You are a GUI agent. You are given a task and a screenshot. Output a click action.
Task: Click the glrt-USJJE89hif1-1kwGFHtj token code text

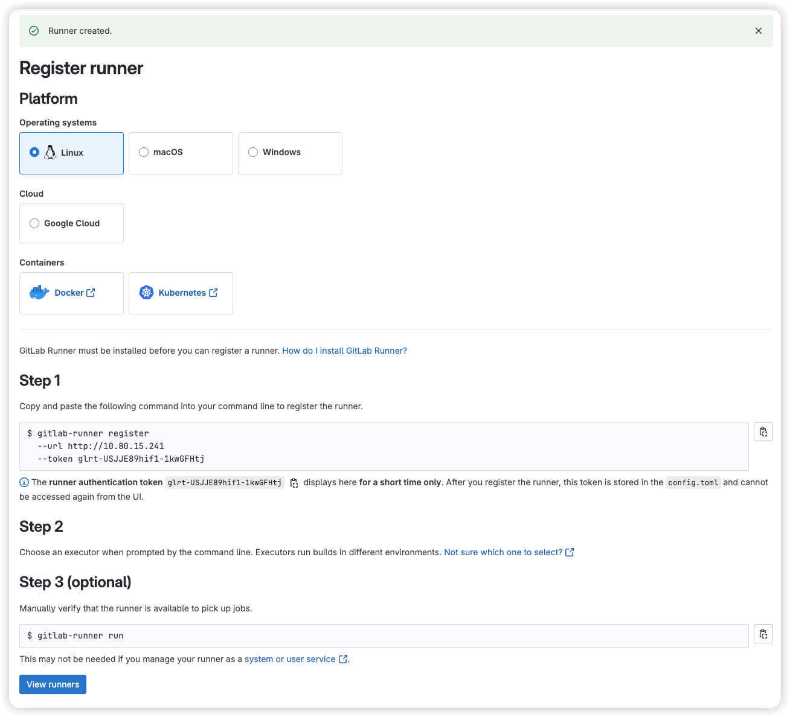point(225,482)
